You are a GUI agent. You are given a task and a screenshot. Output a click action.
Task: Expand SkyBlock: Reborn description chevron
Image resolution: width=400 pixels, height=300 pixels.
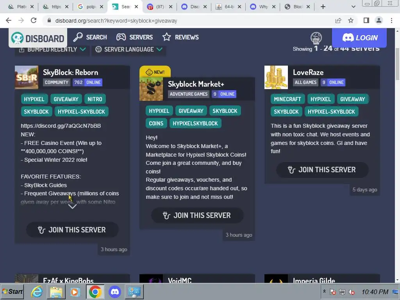72,206
